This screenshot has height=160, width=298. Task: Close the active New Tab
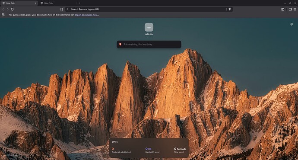pyautogui.click(x=35, y=3)
